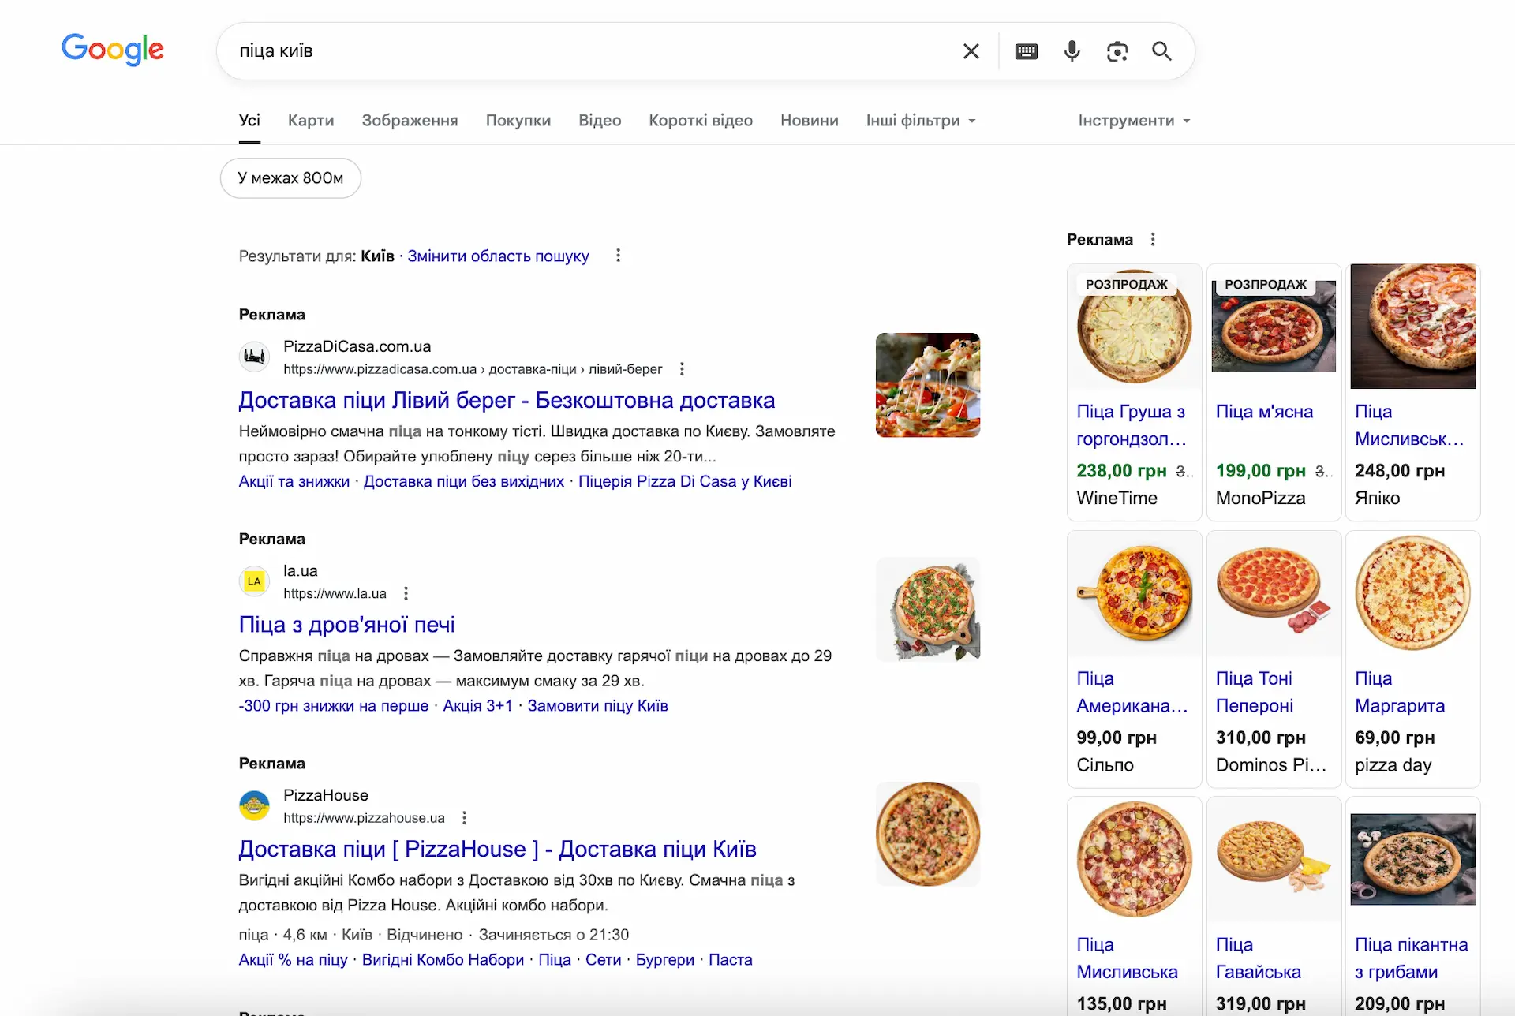
Task: Open three-dot menu next to pizzadicasa URL
Action: (x=682, y=369)
